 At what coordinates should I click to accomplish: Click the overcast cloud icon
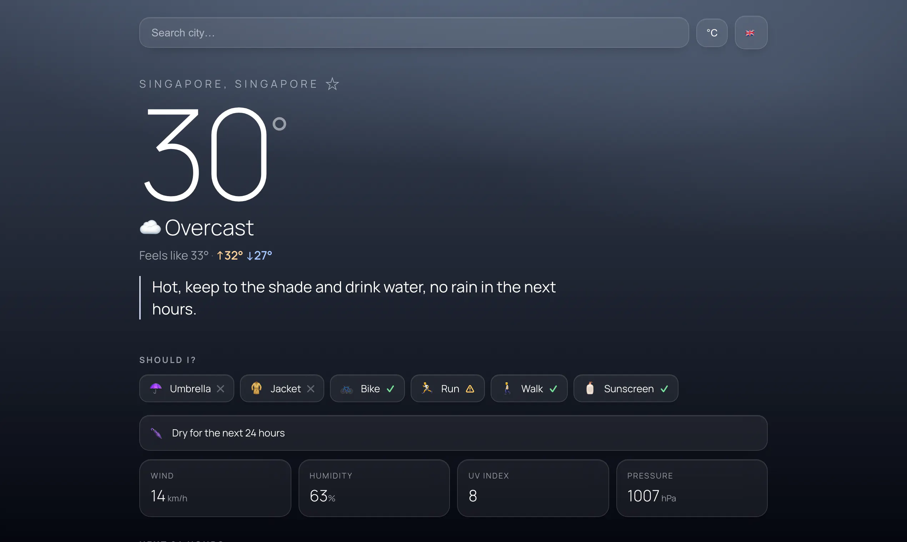click(150, 227)
